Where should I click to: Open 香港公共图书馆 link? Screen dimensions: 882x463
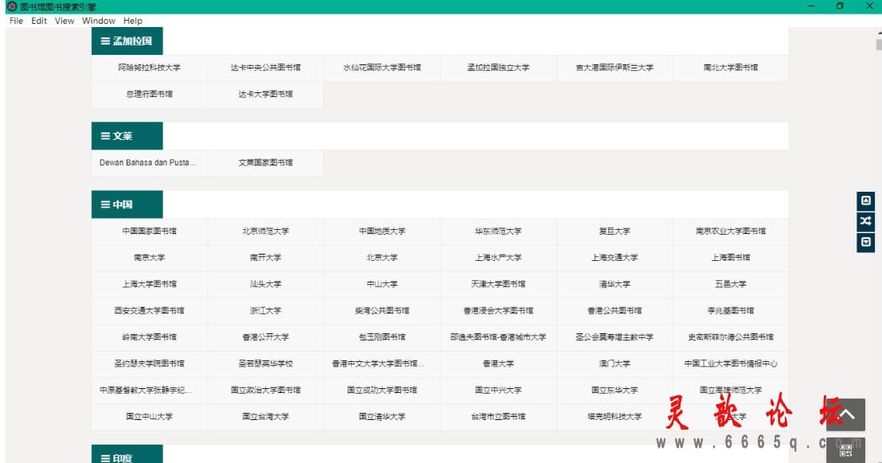coord(615,310)
